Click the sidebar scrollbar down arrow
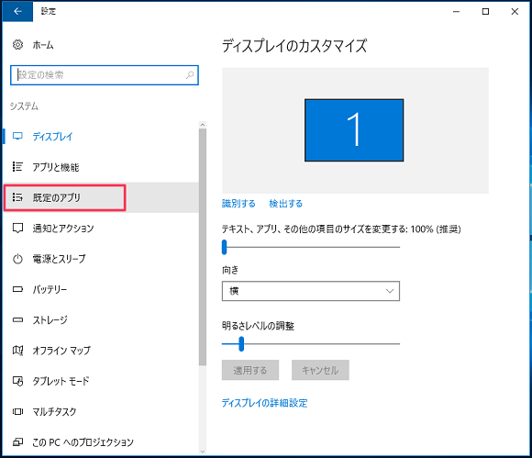This screenshot has height=458, width=532. [x=203, y=452]
